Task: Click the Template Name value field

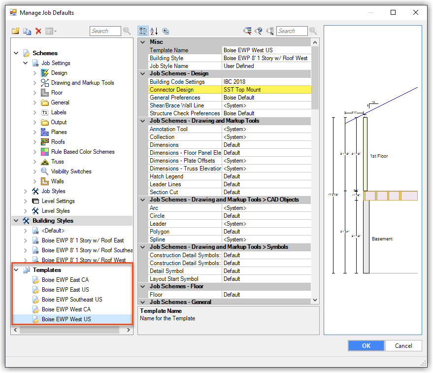Action: coord(266,50)
